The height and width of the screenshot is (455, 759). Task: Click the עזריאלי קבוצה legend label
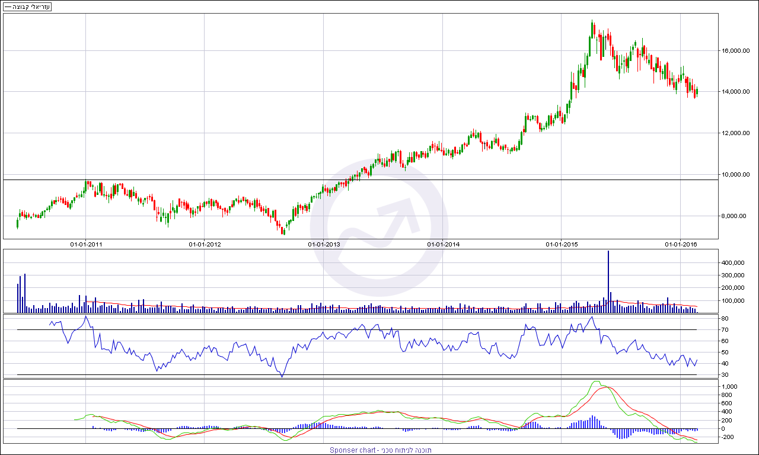27,7
